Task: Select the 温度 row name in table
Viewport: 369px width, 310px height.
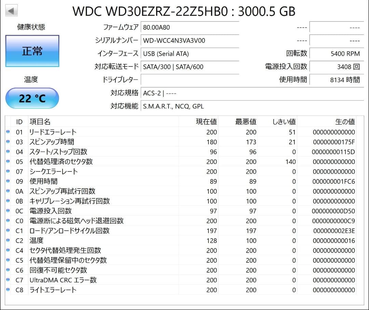Action: pos(37,241)
